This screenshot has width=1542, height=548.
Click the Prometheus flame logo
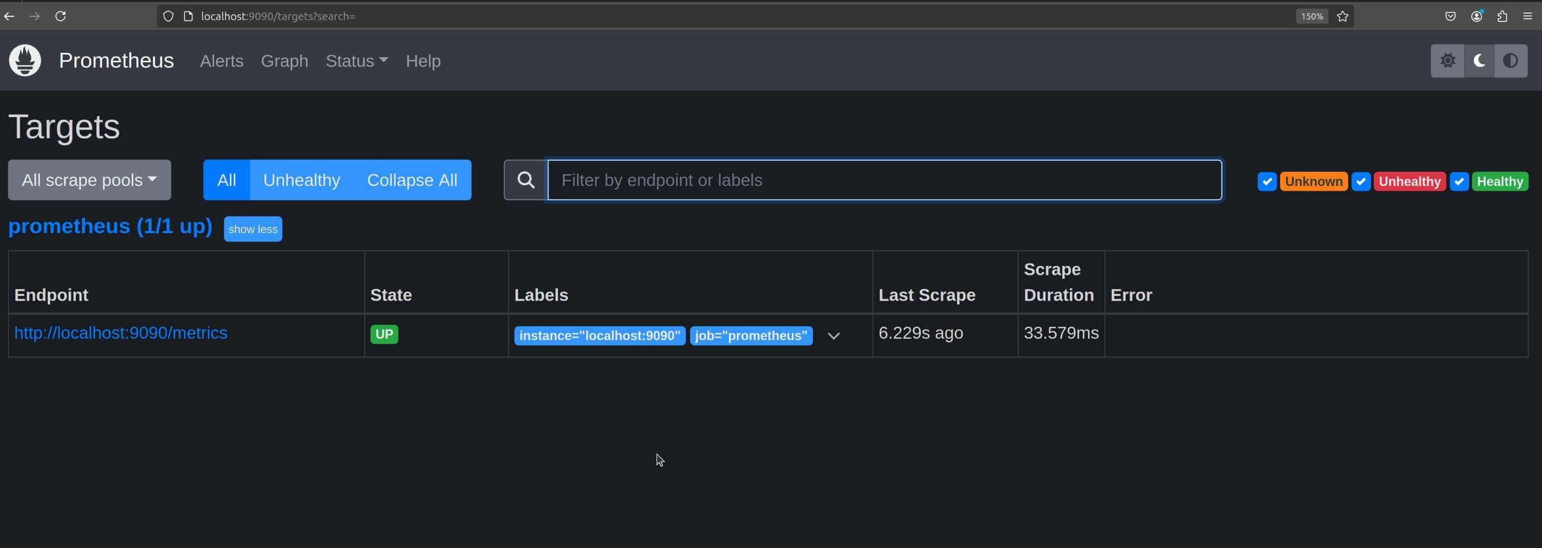[25, 60]
